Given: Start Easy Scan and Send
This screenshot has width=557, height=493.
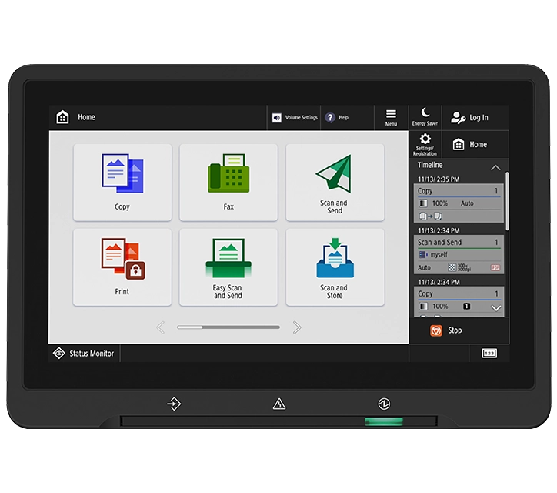Looking at the screenshot, I should click(228, 267).
